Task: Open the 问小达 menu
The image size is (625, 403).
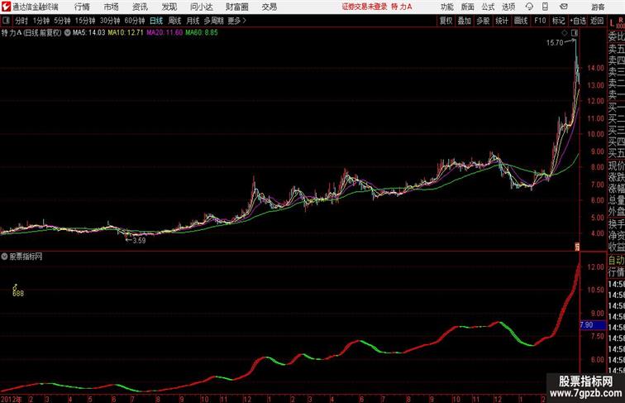Action: (x=201, y=7)
